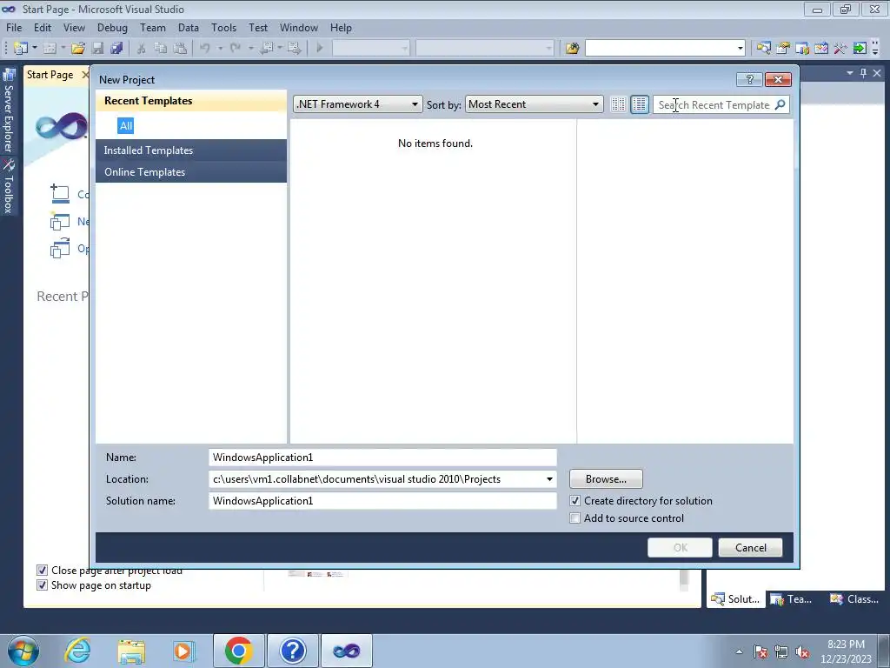Open the Sort by Most Recent dropdown
This screenshot has width=890, height=668.
click(x=534, y=104)
